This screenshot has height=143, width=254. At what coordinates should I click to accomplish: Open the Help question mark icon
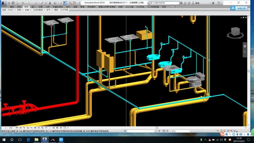point(219,3)
